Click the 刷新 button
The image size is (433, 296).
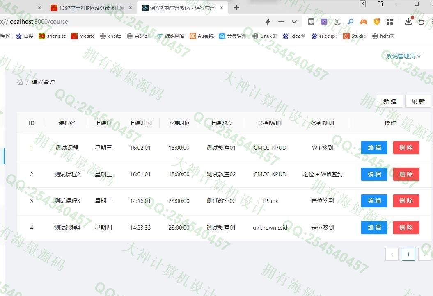coord(418,101)
